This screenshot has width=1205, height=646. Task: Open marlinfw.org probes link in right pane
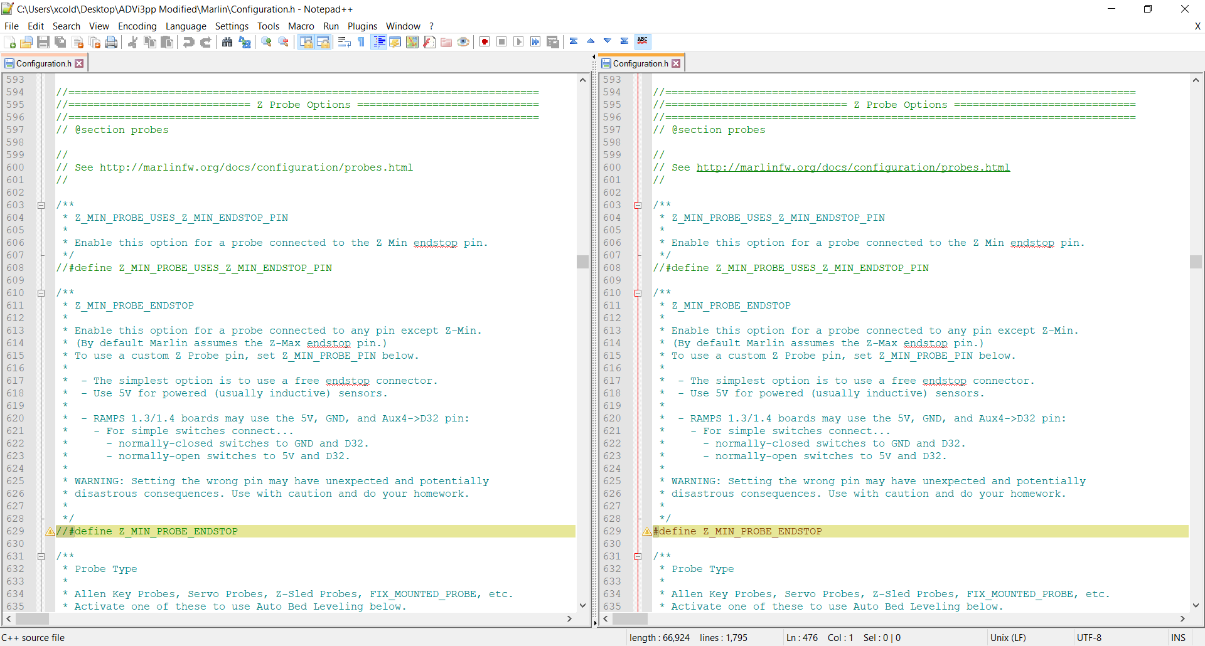[853, 167]
